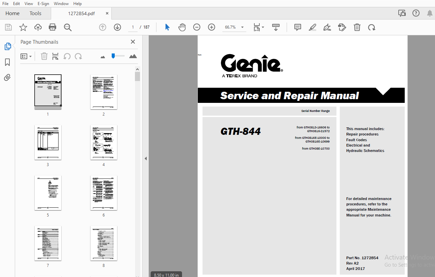Select page 5 thumbnail
Screen dimensions: 435x277
48,193
